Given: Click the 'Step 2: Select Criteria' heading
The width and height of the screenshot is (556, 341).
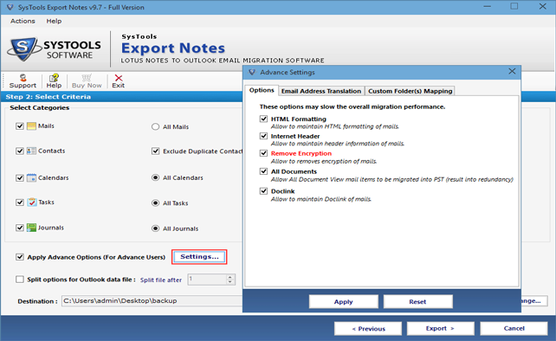Looking at the screenshot, I should [x=48, y=97].
